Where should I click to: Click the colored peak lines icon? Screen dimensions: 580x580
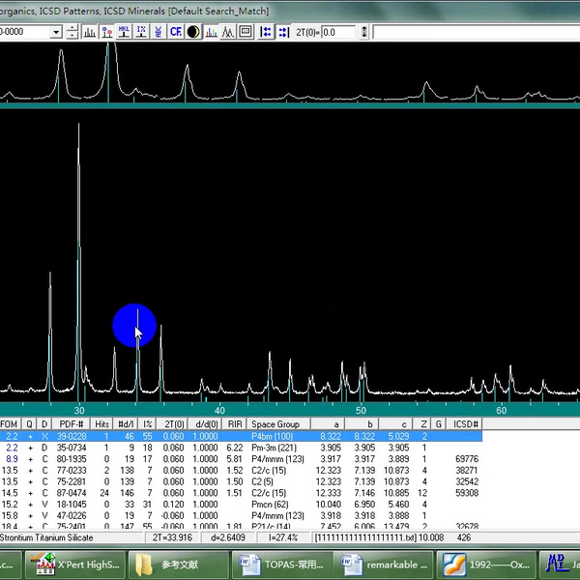(211, 32)
